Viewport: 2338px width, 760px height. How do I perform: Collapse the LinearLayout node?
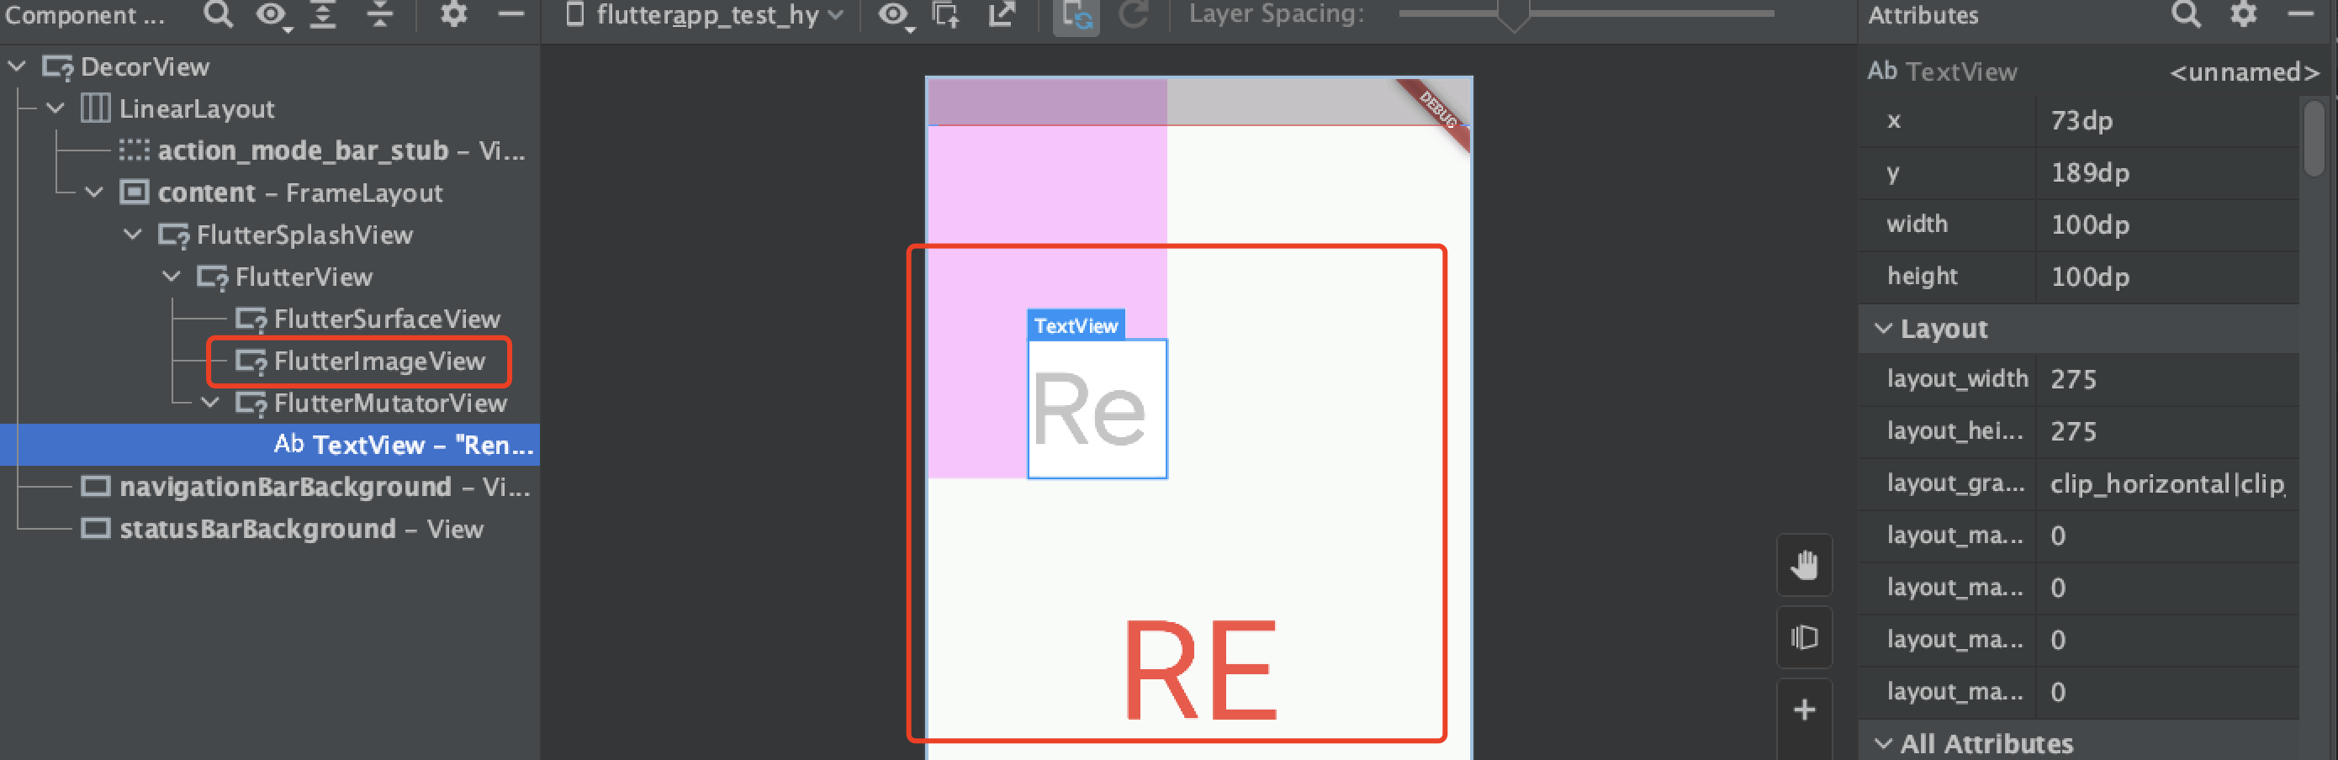tap(56, 108)
